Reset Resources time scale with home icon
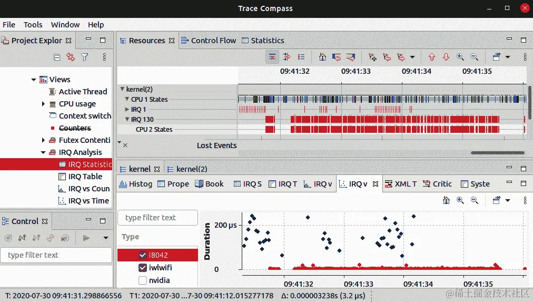Image resolution: width=533 pixels, height=302 pixels. [x=322, y=57]
